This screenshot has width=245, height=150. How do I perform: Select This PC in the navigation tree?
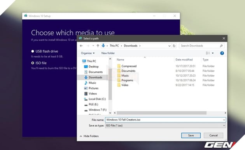[x=91, y=61]
